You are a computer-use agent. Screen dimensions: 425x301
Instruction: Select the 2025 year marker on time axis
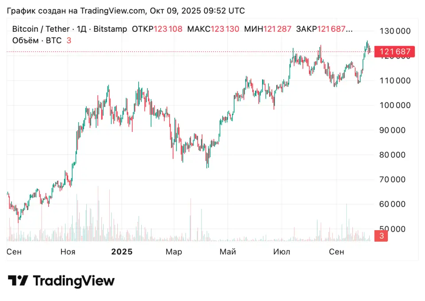tap(122, 252)
